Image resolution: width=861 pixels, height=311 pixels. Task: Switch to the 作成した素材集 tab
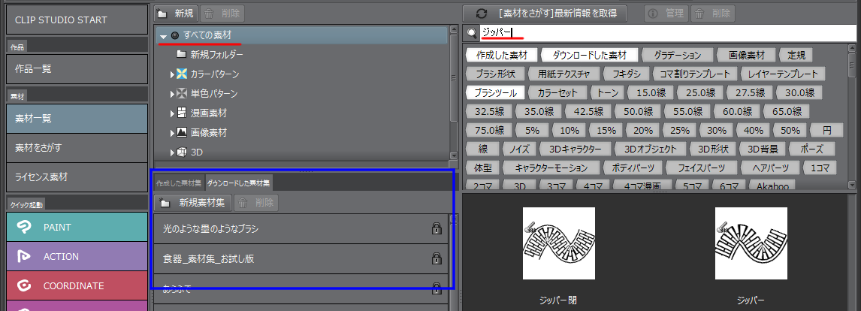click(179, 183)
